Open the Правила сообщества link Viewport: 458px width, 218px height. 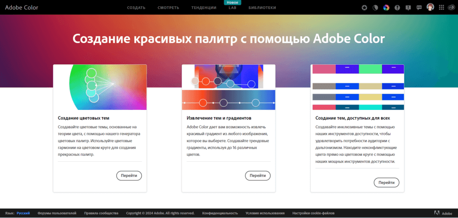tap(101, 214)
